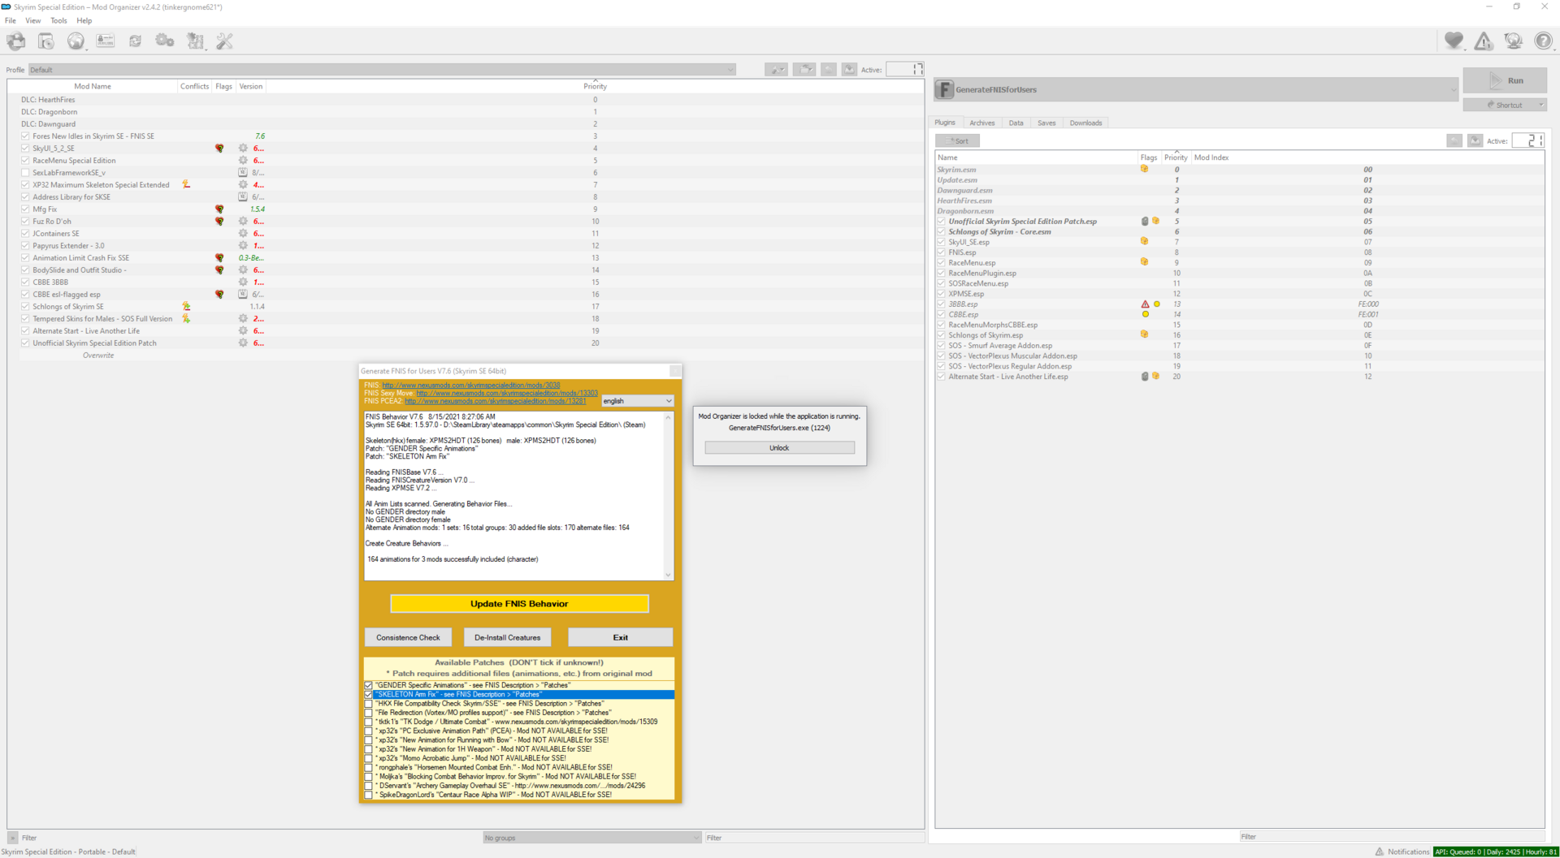Toggle the SKELETON Arm Fix patch checkbox
The width and height of the screenshot is (1560, 858).
pyautogui.click(x=369, y=695)
